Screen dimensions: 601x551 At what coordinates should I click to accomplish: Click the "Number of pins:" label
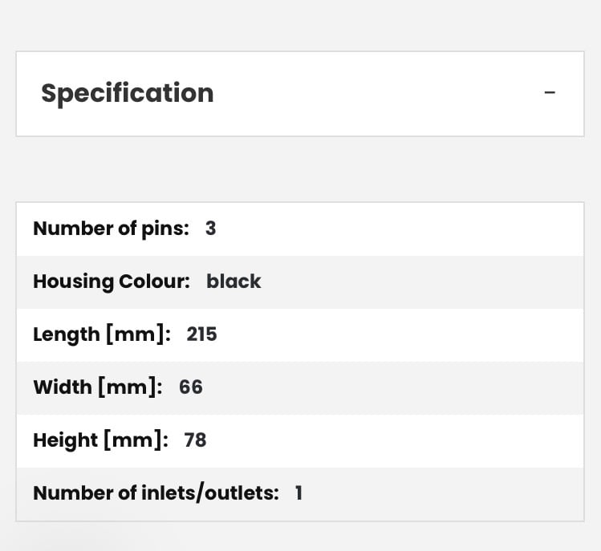[x=111, y=229]
